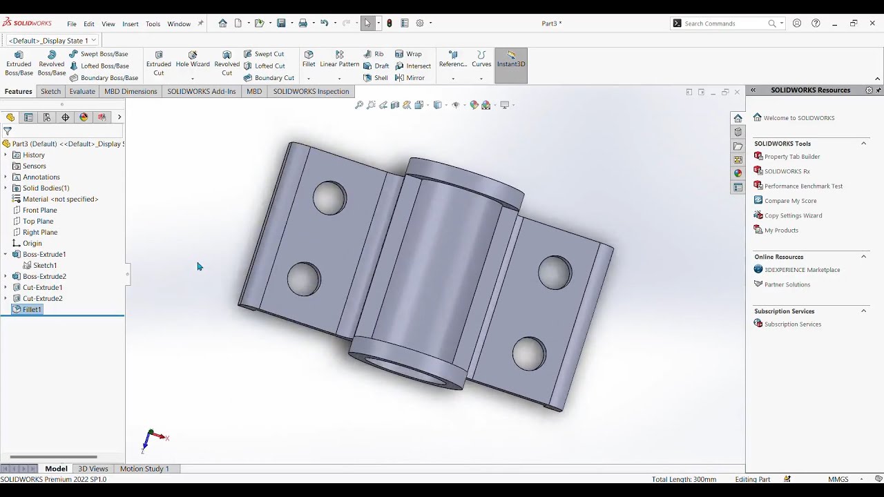Collapse the Online Resources section
Image resolution: width=884 pixels, height=497 pixels.
point(863,257)
